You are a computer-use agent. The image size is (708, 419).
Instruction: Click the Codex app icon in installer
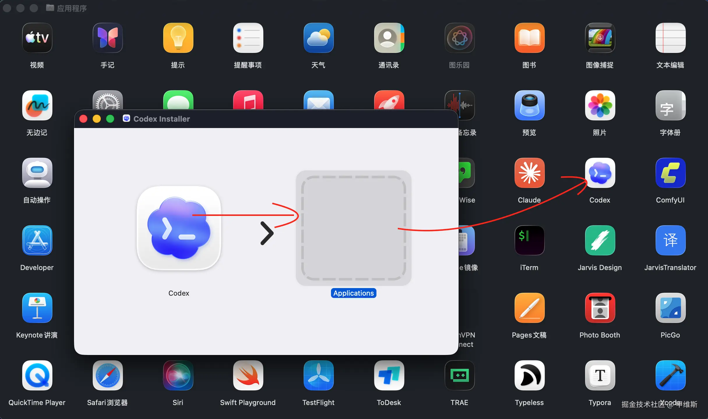pyautogui.click(x=179, y=228)
